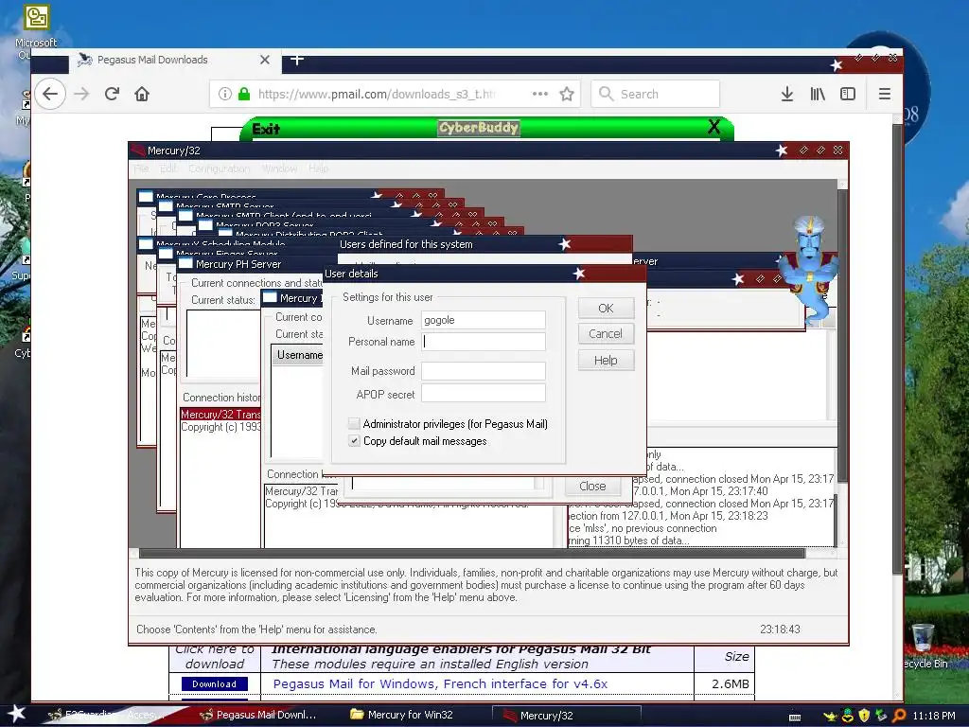Click the browser Search box
The height and width of the screenshot is (727, 969).
point(655,94)
